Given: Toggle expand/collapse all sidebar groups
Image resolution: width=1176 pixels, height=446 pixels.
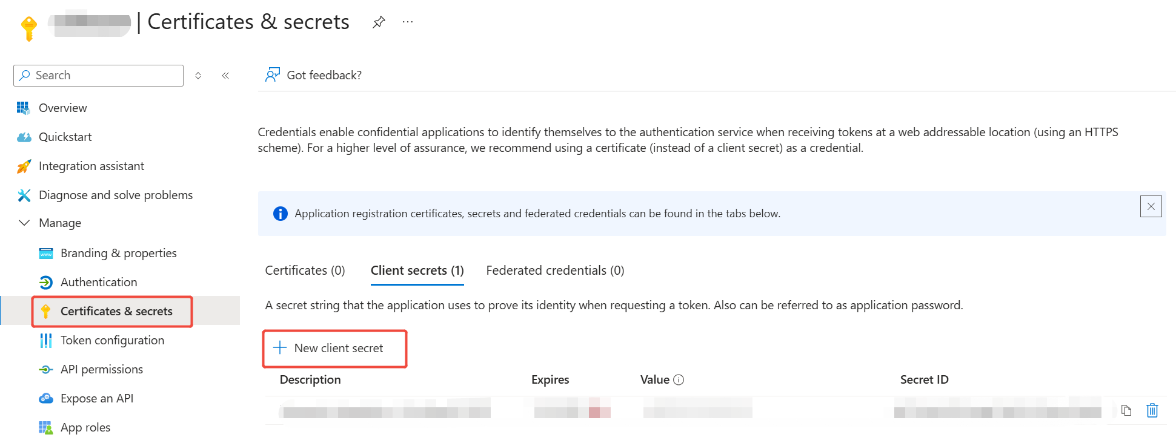Looking at the screenshot, I should (198, 76).
